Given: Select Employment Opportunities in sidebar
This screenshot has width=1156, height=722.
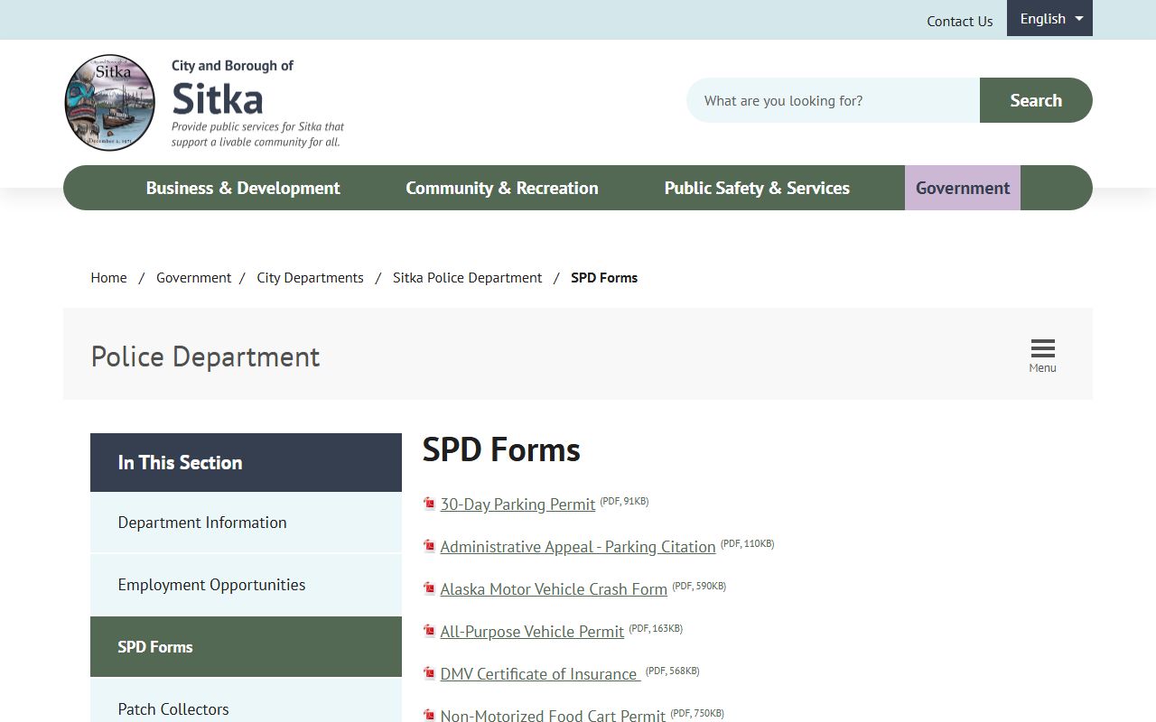Looking at the screenshot, I should click(x=246, y=585).
